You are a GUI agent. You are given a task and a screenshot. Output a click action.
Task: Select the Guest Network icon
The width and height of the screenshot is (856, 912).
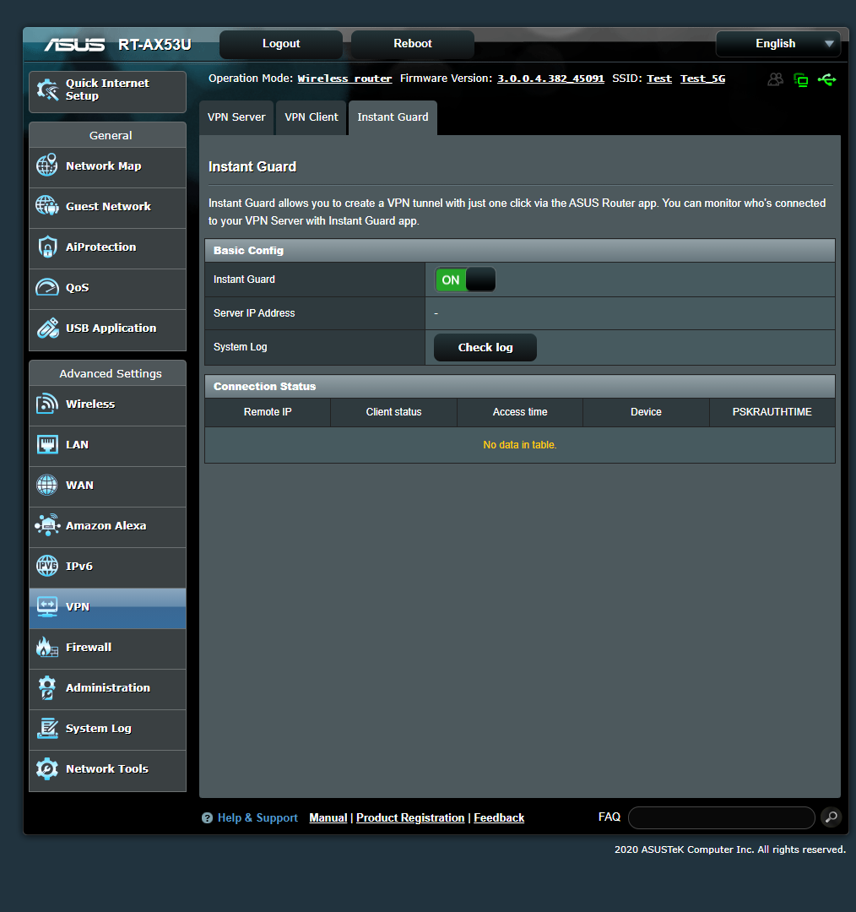coord(47,206)
